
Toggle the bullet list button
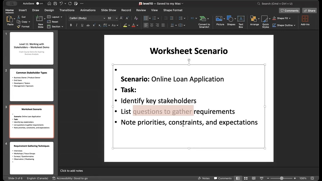146,18
